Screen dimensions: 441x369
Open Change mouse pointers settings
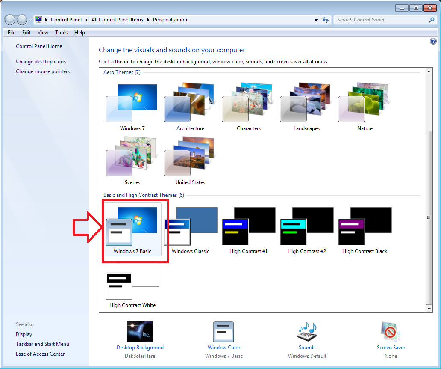[x=42, y=71]
